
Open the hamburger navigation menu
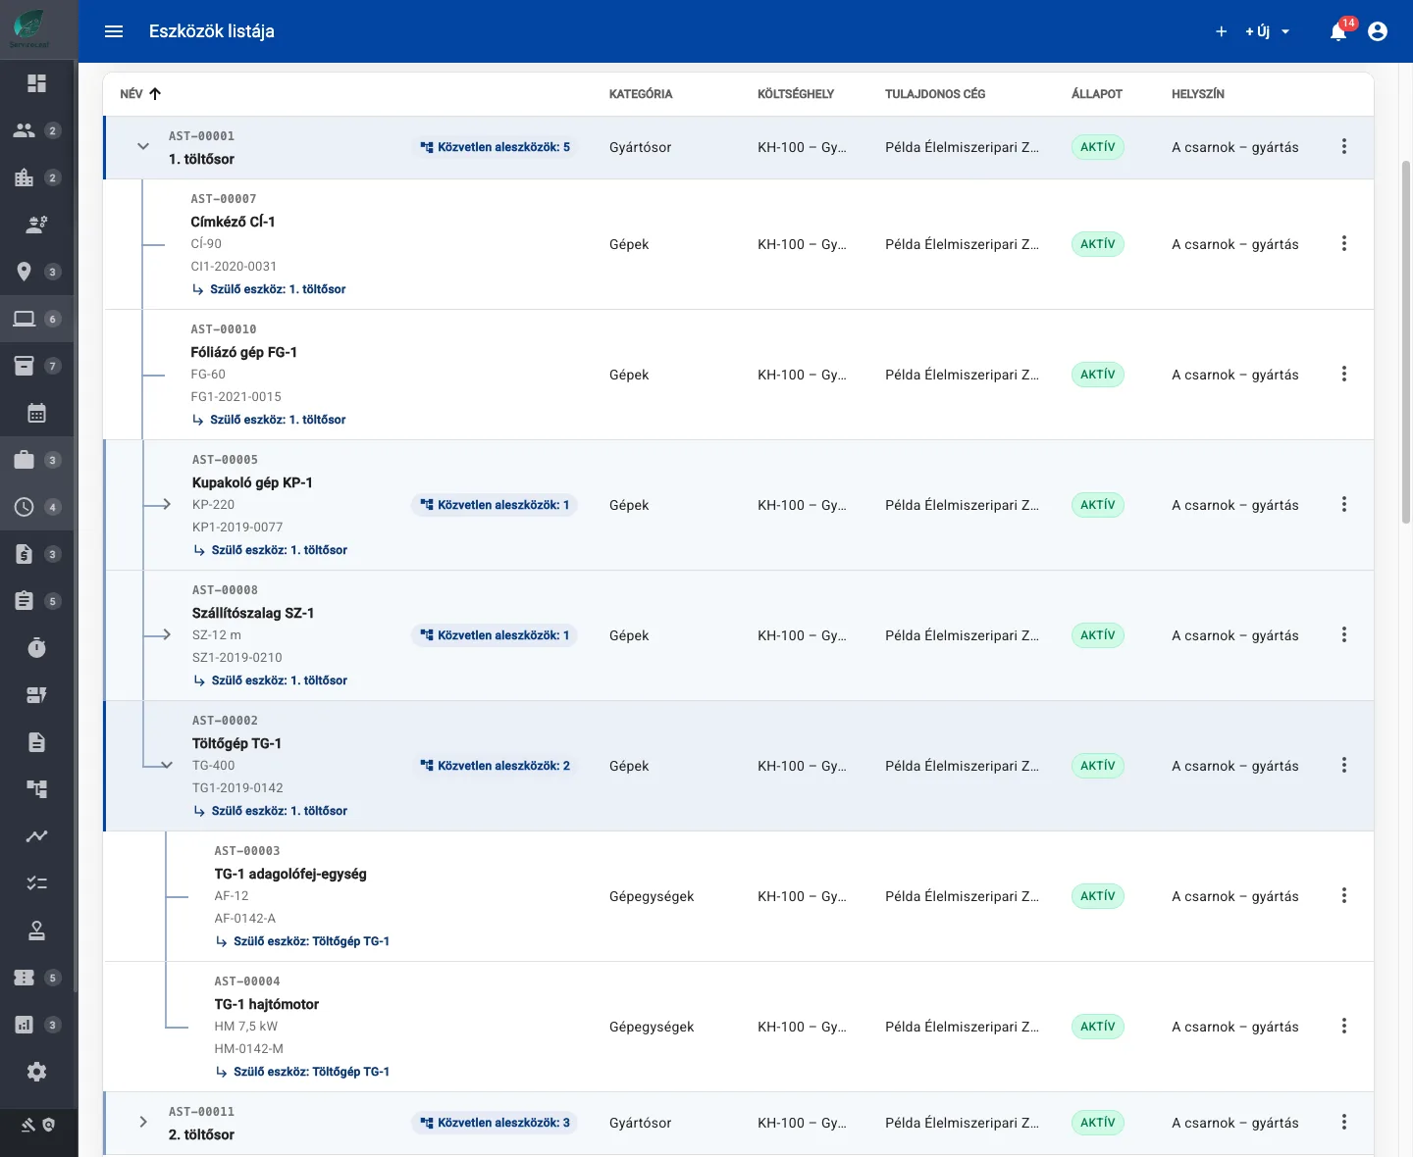coord(114,31)
